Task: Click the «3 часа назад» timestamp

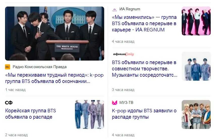Action: click(x=123, y=90)
